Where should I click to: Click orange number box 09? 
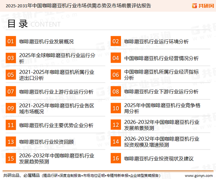[11, 108]
